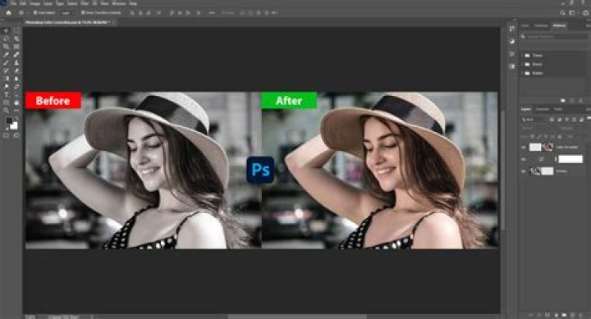Open the Image menu

(34, 3)
